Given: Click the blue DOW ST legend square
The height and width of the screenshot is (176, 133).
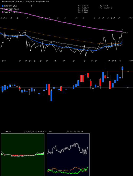Looking at the screenshot, I should pos(3,6).
